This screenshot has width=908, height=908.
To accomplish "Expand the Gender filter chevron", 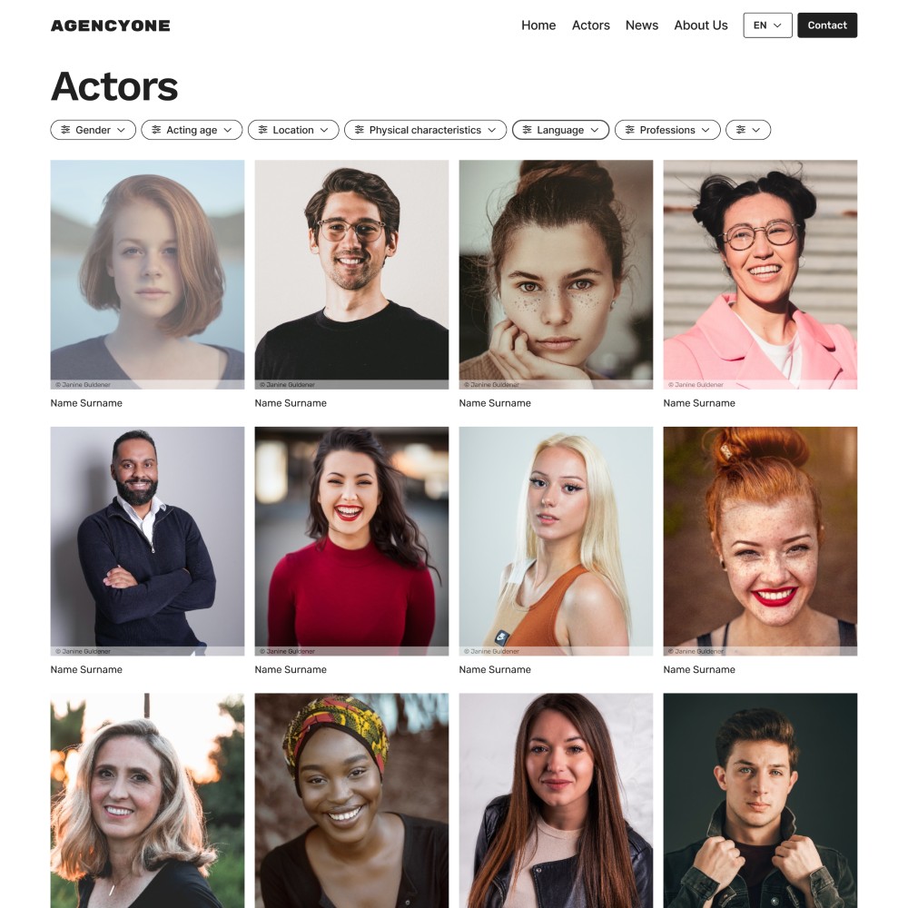I will coord(121,130).
